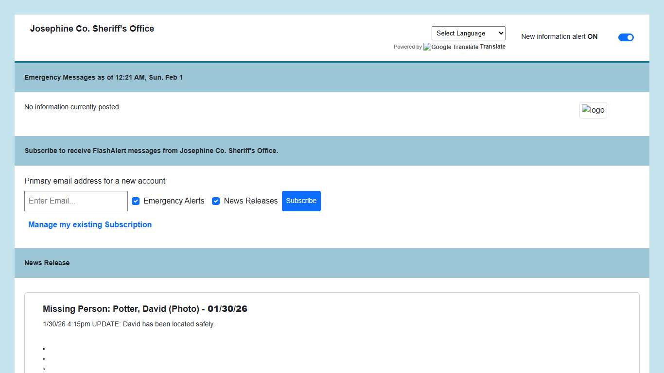664x373 pixels.
Task: Click the Translate link text
Action: (x=493, y=47)
